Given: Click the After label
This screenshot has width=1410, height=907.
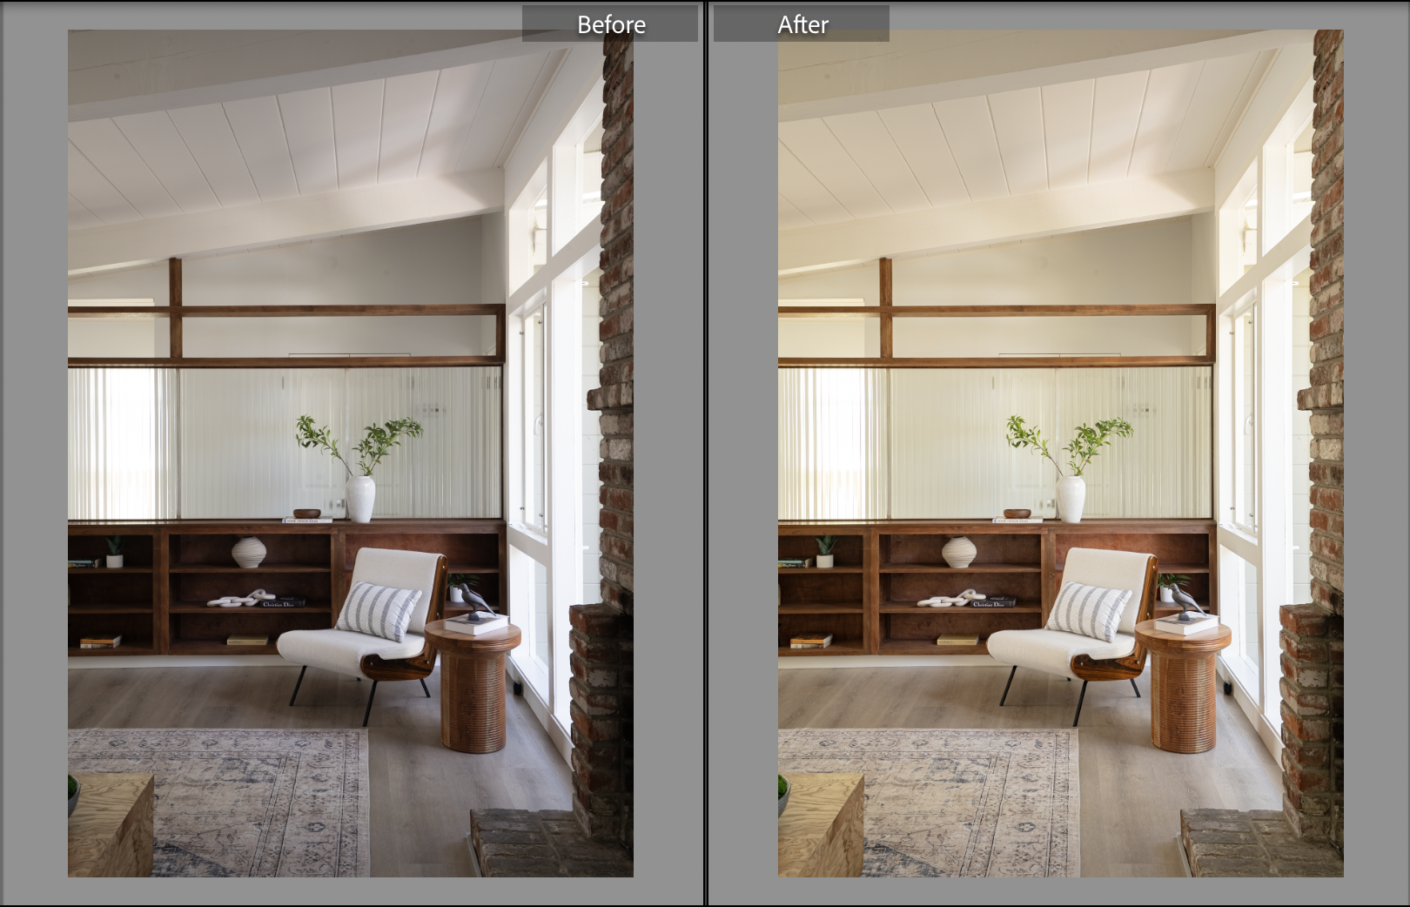Looking at the screenshot, I should (802, 24).
